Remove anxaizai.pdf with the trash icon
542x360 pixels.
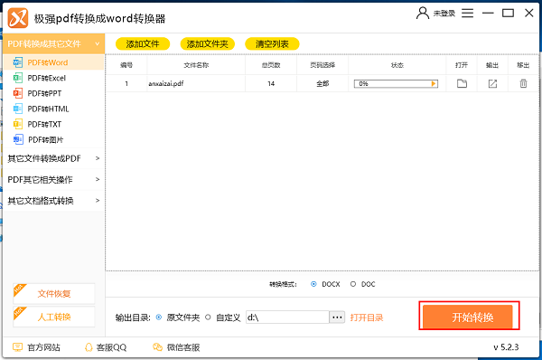point(523,83)
